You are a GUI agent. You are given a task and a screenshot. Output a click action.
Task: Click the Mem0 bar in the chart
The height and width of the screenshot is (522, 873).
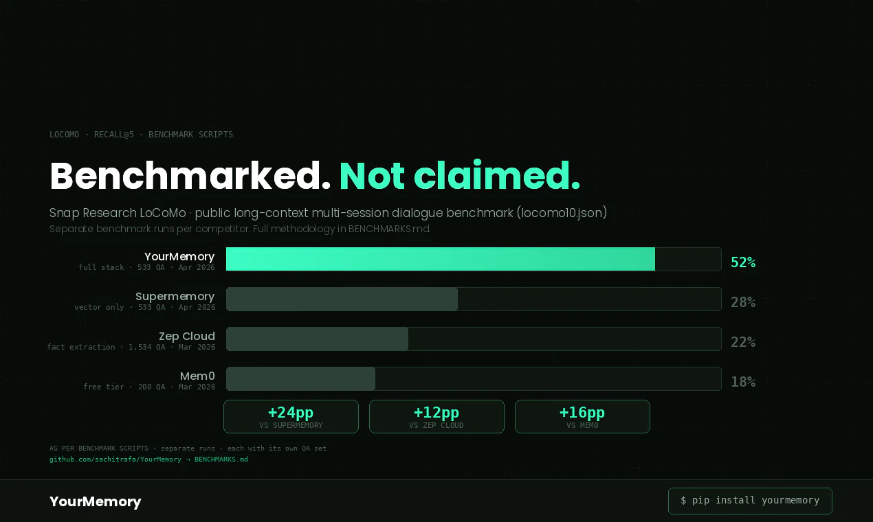(x=300, y=378)
